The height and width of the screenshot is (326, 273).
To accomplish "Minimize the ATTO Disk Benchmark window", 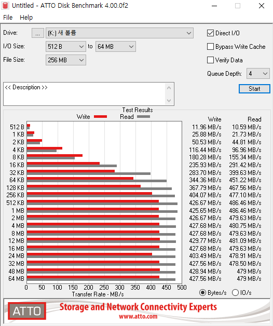I will (214, 6).
